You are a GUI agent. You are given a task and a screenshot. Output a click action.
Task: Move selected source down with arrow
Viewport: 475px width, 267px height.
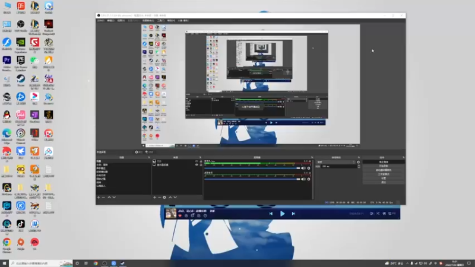pyautogui.click(x=175, y=198)
